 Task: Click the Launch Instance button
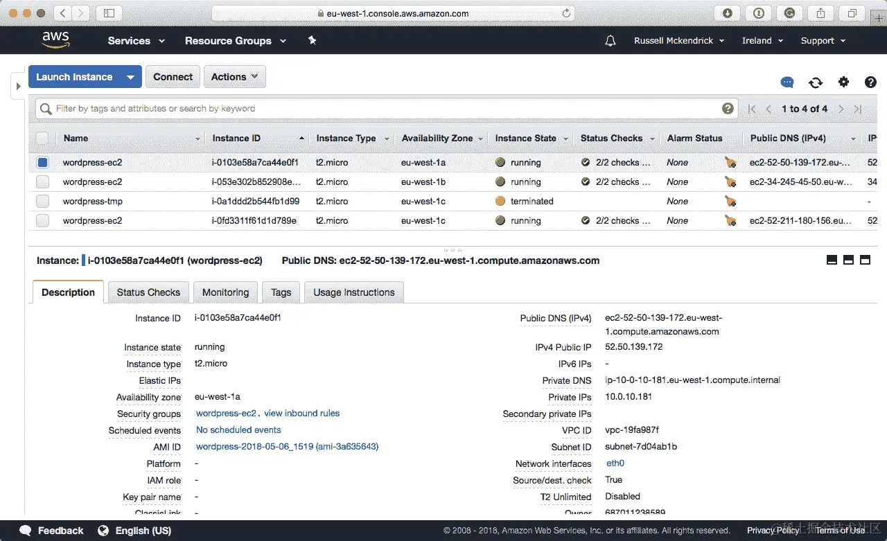[x=74, y=77]
